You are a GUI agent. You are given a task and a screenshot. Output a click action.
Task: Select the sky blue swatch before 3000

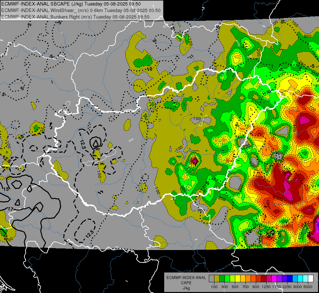click(x=295, y=278)
